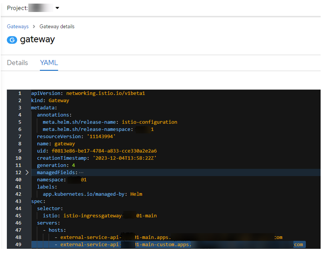
Task: Click the selector: key line
Action: (50, 208)
